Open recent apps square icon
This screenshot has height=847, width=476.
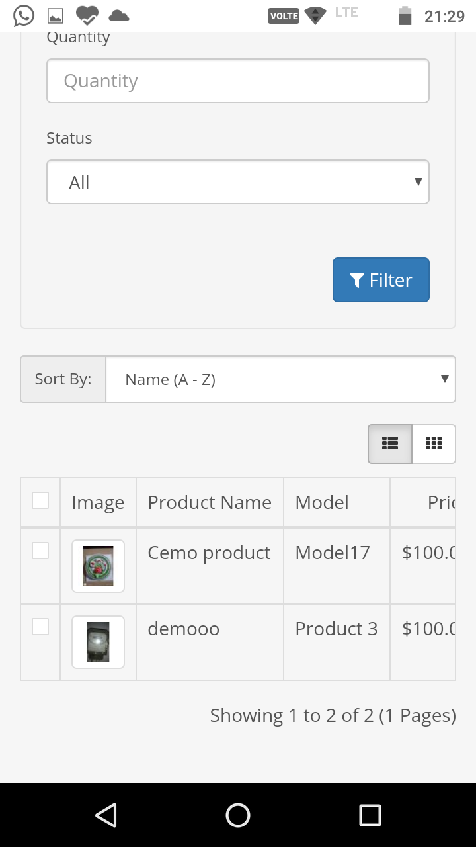(x=370, y=815)
